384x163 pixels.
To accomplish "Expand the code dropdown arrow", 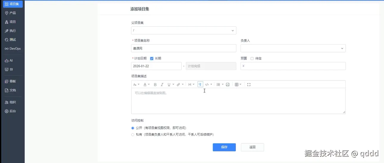I will [x=211, y=85].
